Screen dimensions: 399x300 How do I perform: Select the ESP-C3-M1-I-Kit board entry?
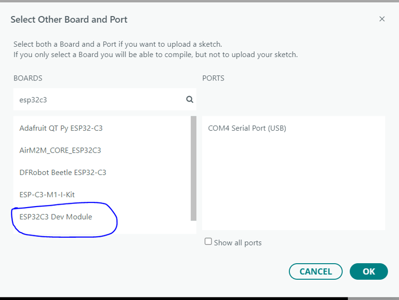coord(47,195)
